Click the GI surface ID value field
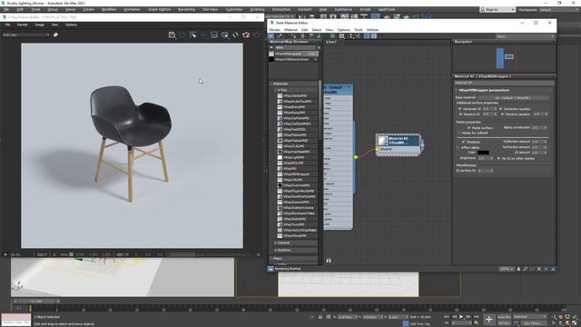Viewport: 581px width, 327px height. [x=484, y=171]
